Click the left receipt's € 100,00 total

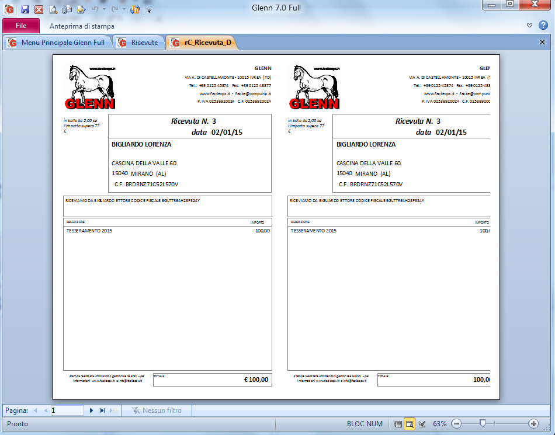pos(256,380)
